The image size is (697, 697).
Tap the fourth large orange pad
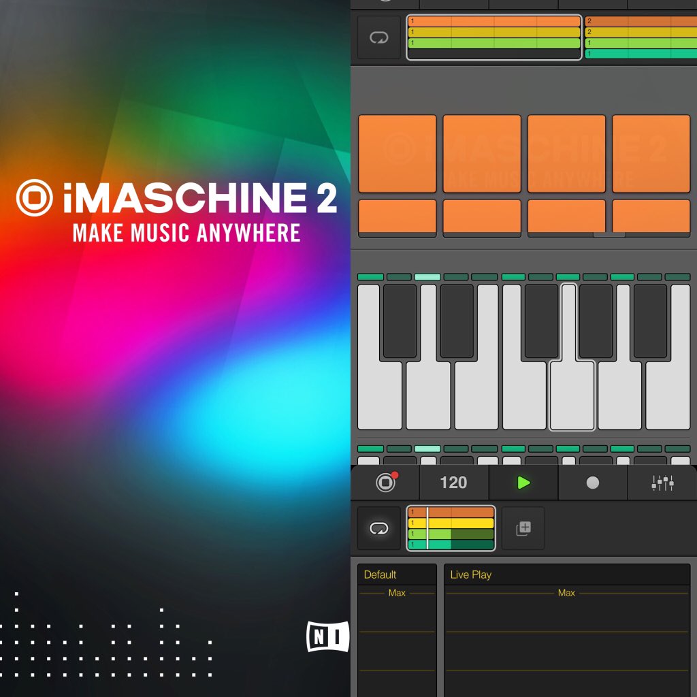tap(651, 154)
